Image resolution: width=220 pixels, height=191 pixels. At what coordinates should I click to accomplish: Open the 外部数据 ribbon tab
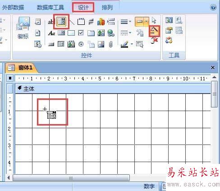pyautogui.click(x=13, y=7)
